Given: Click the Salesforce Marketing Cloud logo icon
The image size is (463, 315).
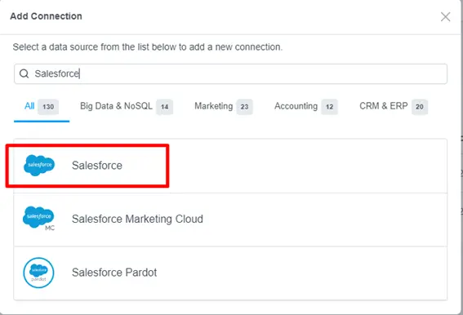Looking at the screenshot, I should pos(38,218).
